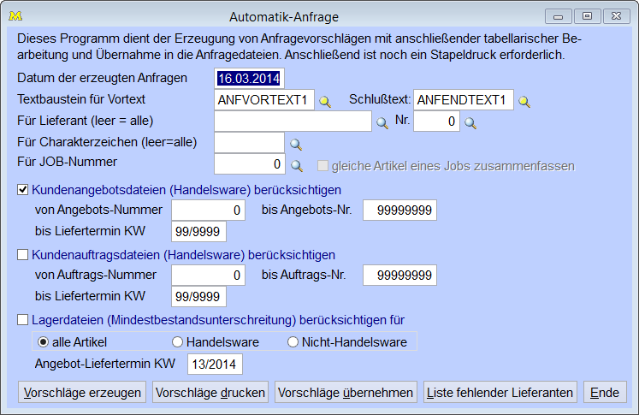Open JOB-Nummer lookup magnifier icon
This screenshot has height=415, width=639.
[296, 165]
